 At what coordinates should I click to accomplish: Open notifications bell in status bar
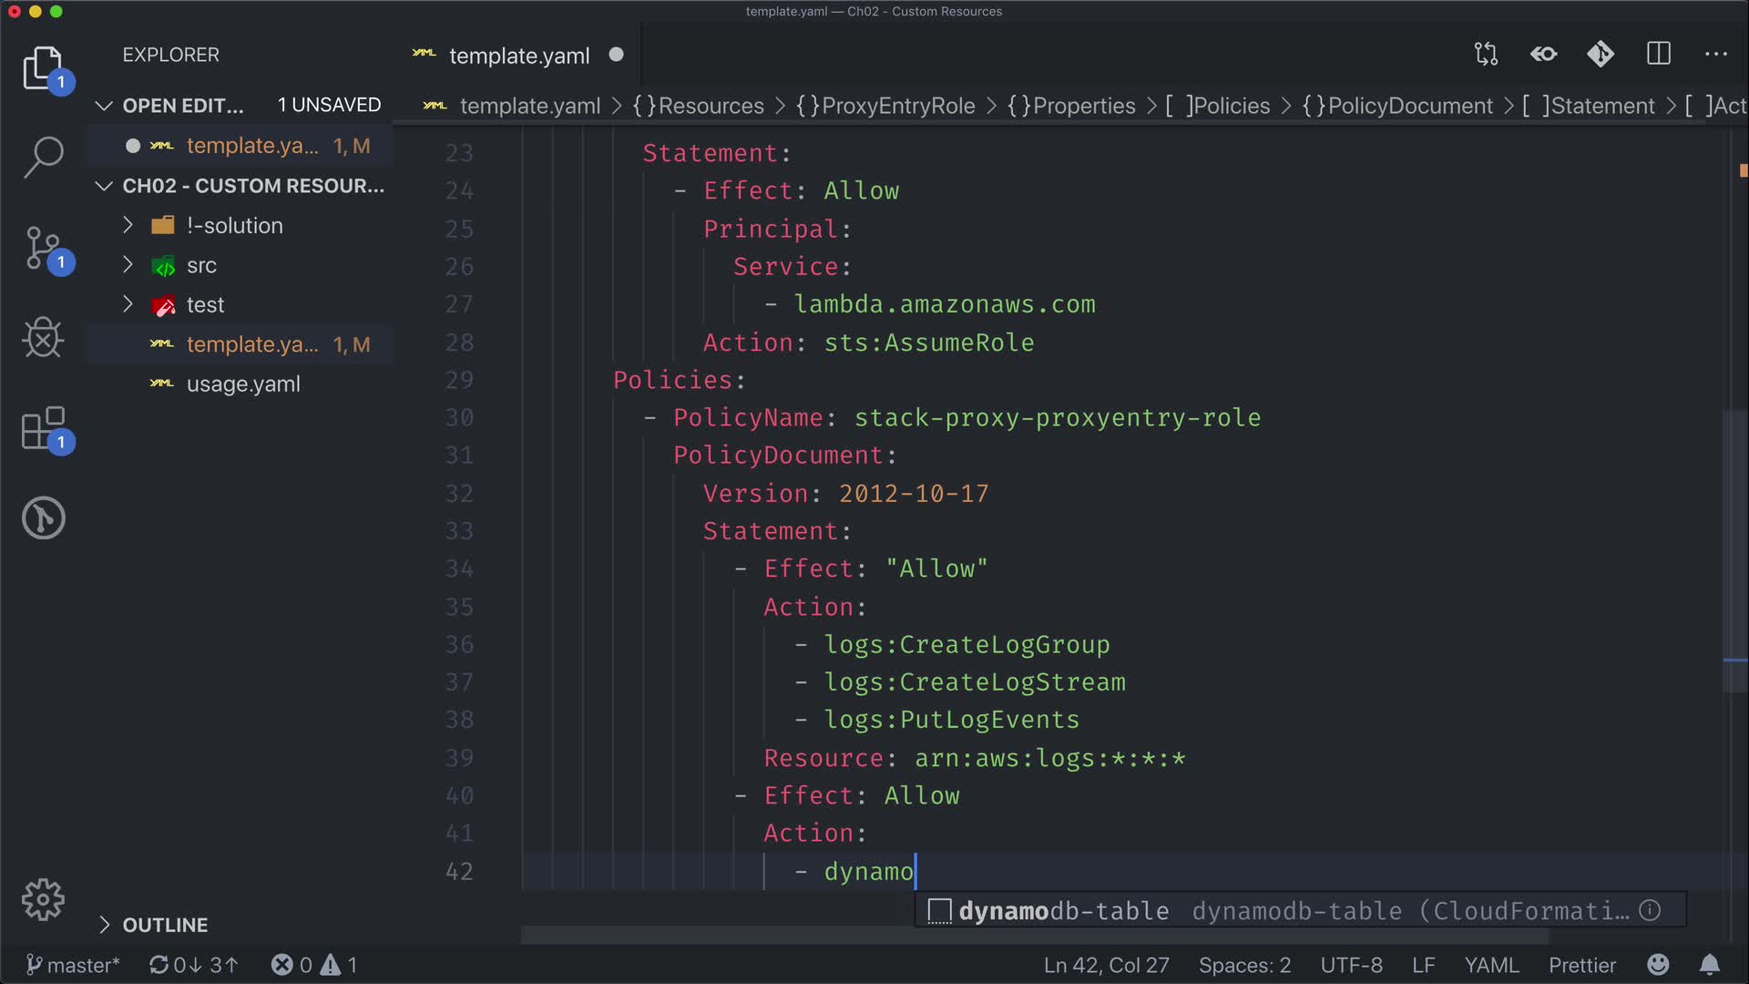click(x=1710, y=965)
